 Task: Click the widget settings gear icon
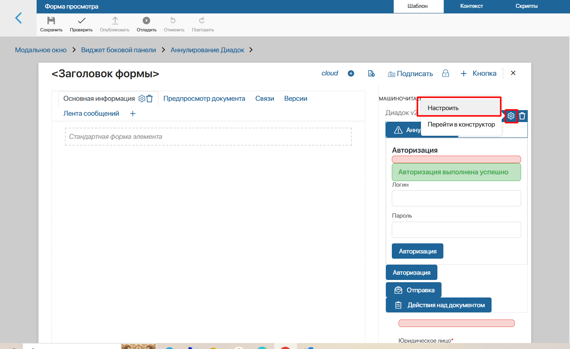(511, 116)
